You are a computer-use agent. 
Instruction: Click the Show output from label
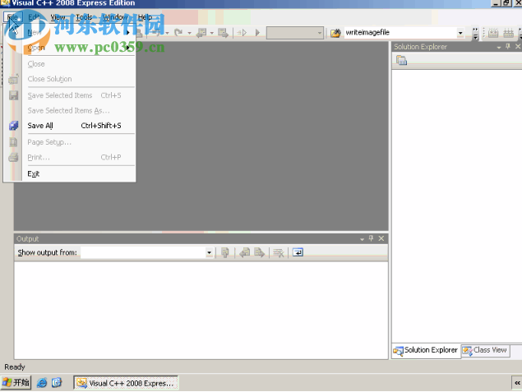pos(48,252)
